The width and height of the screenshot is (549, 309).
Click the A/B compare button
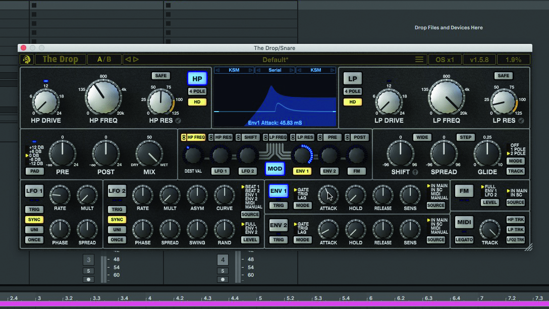pos(104,60)
